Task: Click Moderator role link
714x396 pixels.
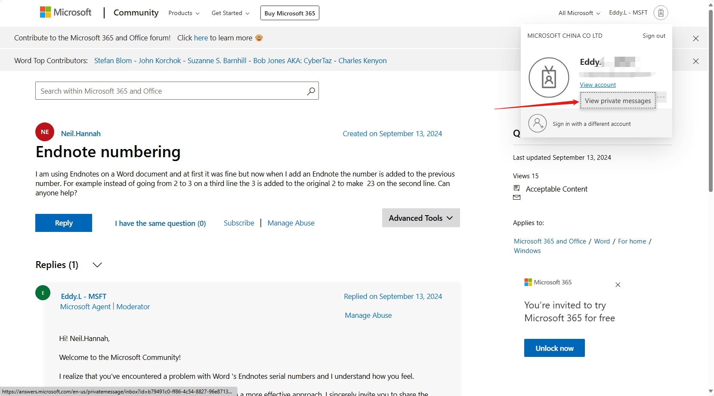Action: tap(133, 307)
